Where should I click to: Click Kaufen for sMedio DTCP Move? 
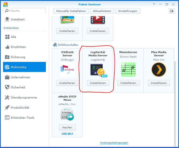[x=67, y=127]
